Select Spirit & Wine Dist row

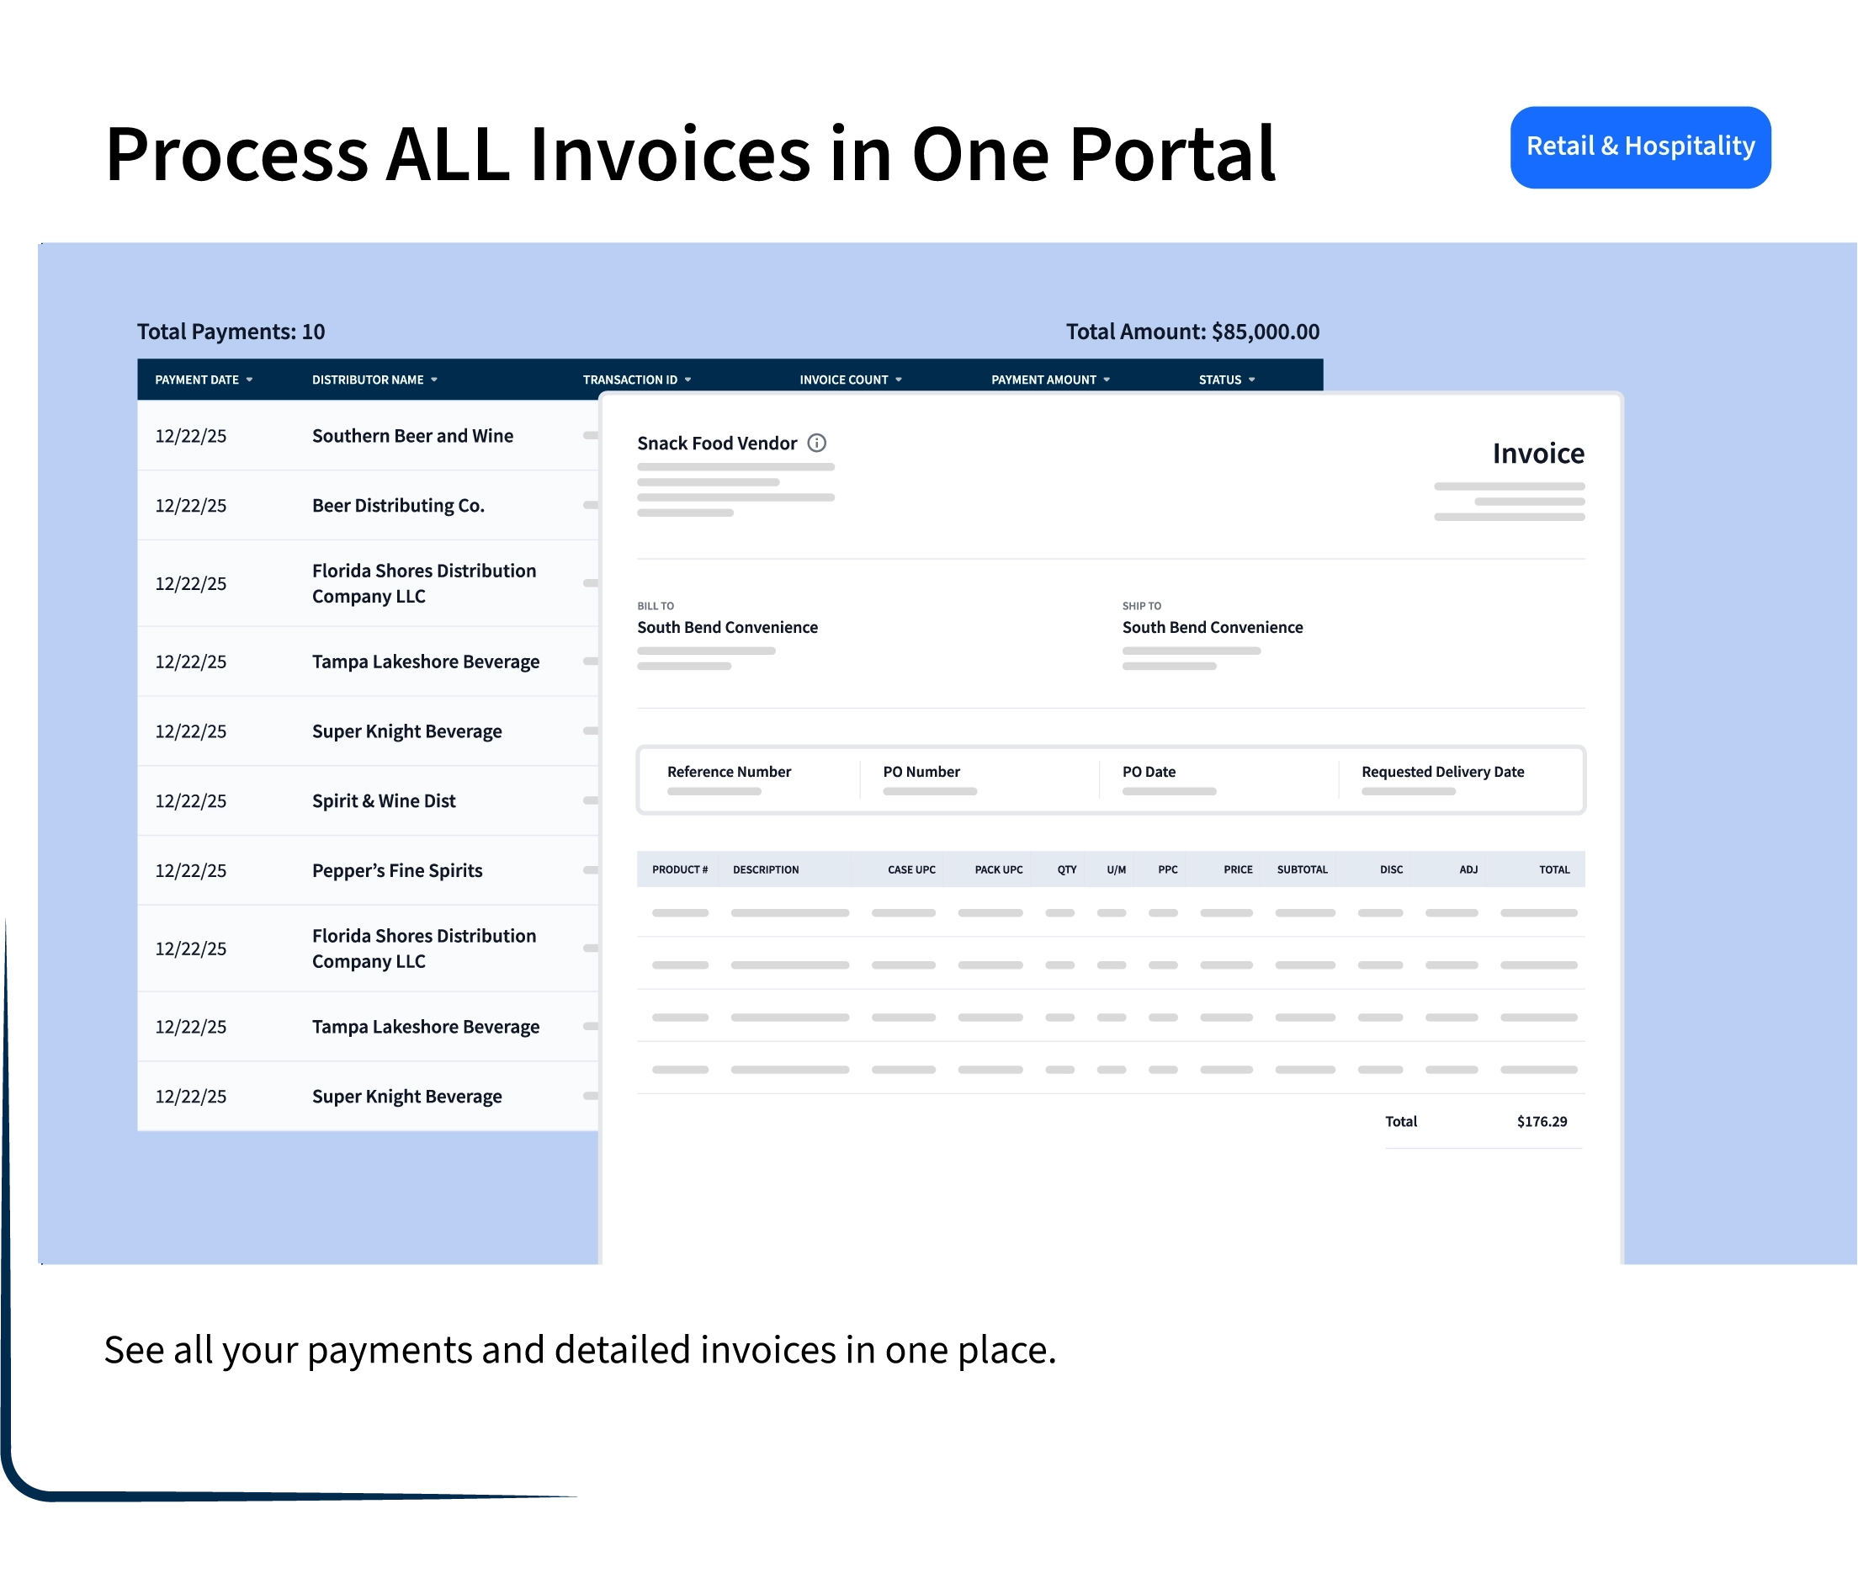point(384,800)
